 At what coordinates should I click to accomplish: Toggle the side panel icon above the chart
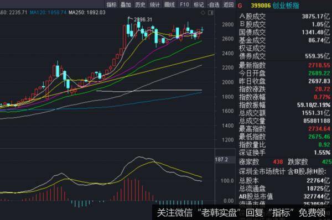[x=211, y=13]
